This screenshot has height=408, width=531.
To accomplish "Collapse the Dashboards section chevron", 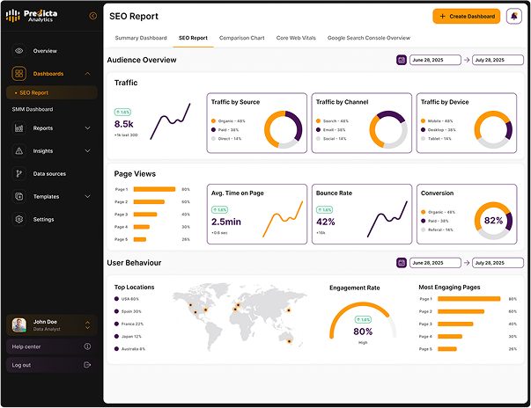I will pos(87,74).
